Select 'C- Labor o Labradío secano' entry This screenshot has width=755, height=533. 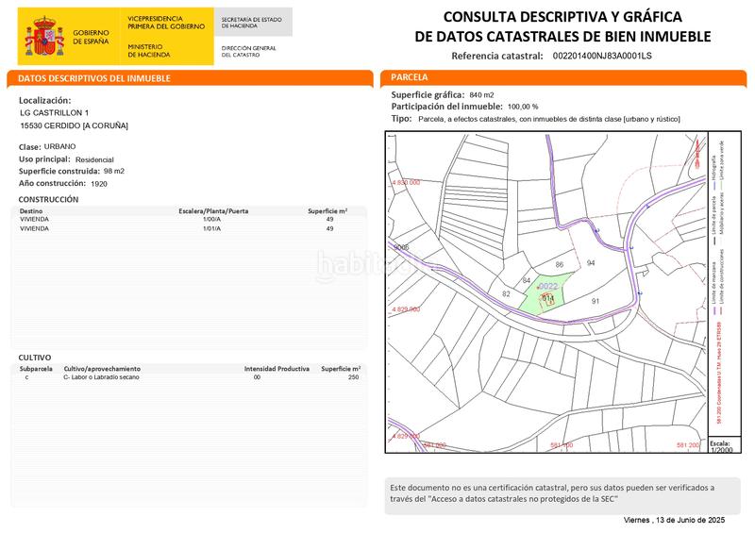[101, 377]
